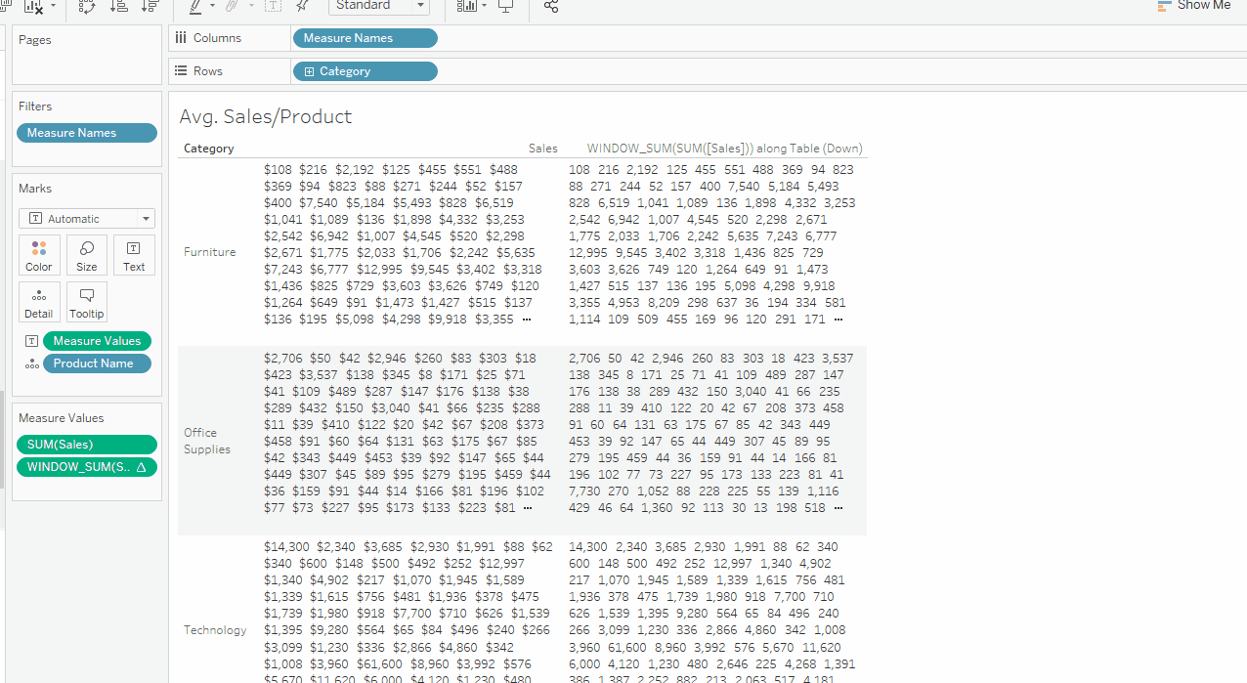Click the Category column header

(209, 149)
